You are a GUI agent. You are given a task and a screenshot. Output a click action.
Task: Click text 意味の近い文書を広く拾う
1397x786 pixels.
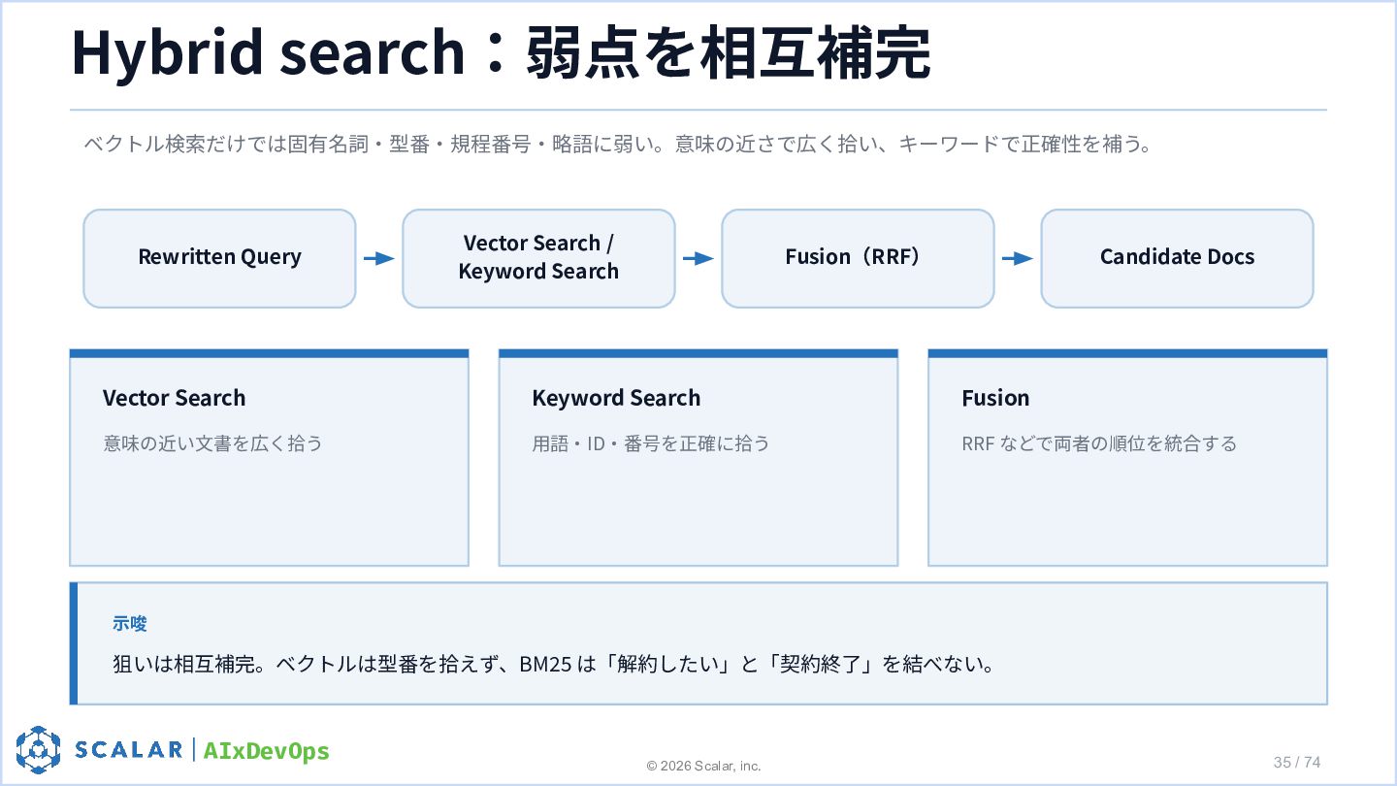pos(213,443)
